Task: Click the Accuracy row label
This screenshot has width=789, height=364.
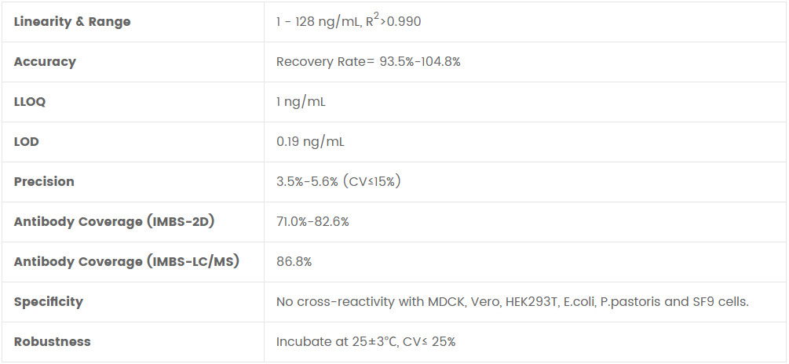Action: pyautogui.click(x=45, y=62)
